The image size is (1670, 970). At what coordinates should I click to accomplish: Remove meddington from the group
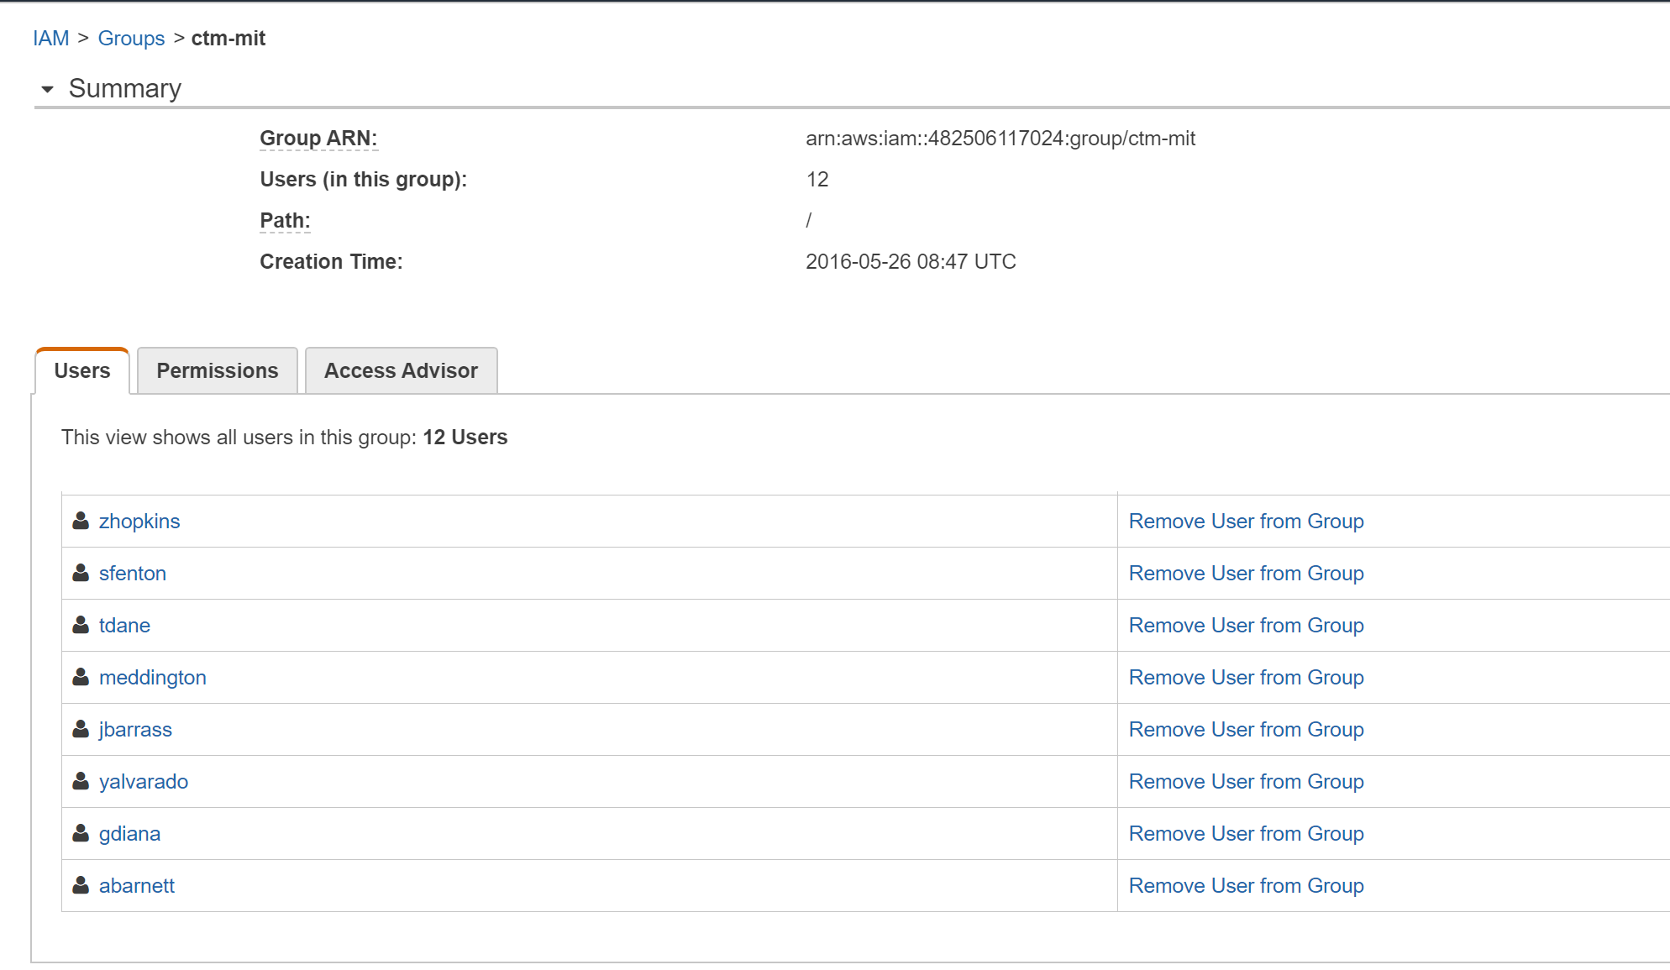pyautogui.click(x=1246, y=677)
